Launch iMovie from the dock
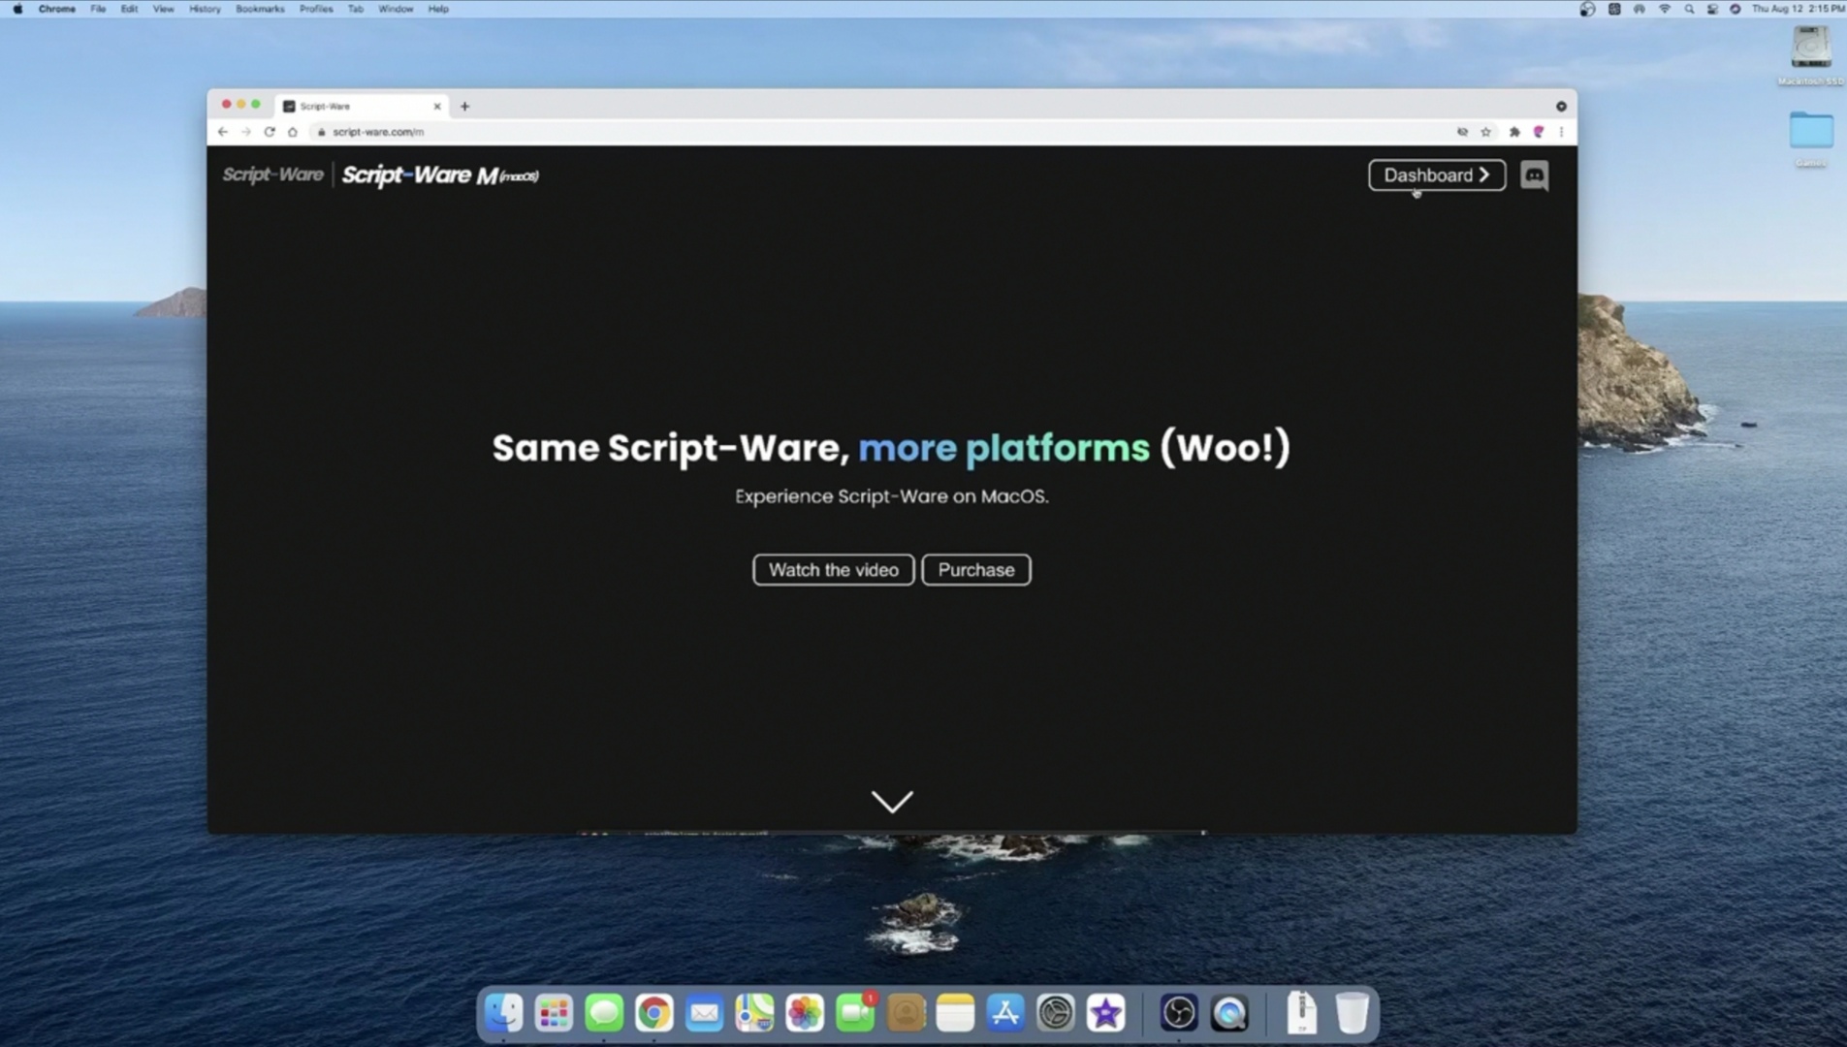This screenshot has height=1047, width=1847. click(1105, 1013)
